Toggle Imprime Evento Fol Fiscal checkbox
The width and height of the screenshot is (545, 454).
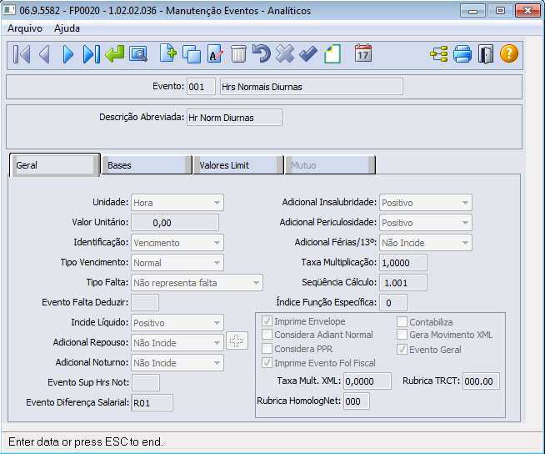click(267, 363)
